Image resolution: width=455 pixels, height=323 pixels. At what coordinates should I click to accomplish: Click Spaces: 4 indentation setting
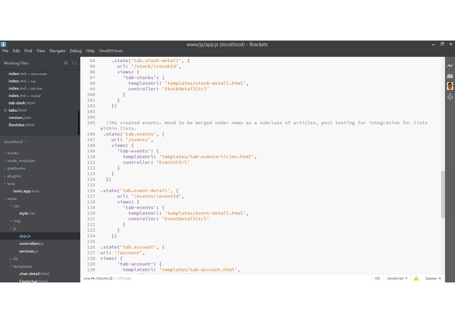tap(433, 279)
